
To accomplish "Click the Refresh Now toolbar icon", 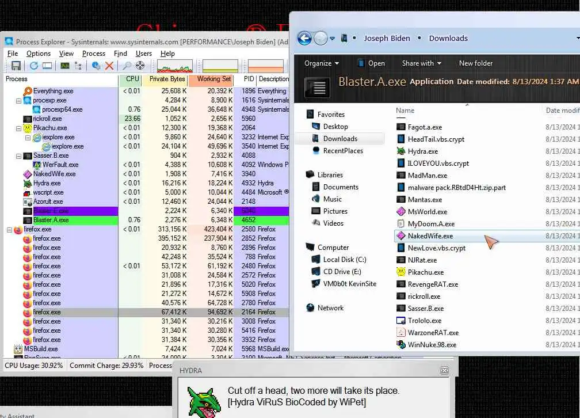I will 33,66.
